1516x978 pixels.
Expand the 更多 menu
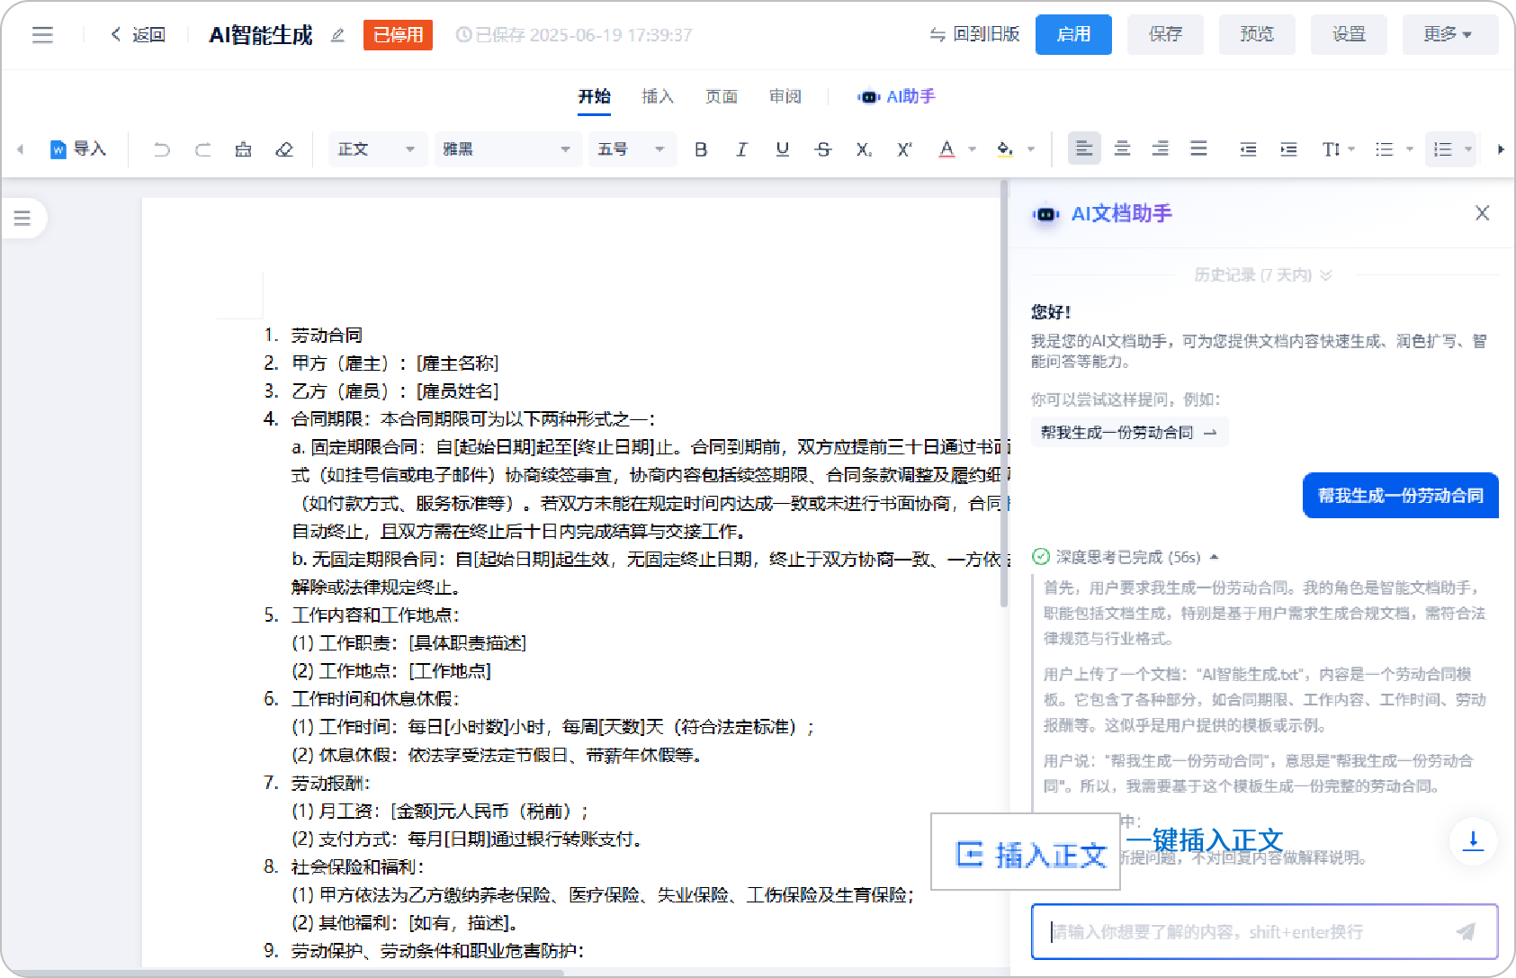pyautogui.click(x=1449, y=34)
